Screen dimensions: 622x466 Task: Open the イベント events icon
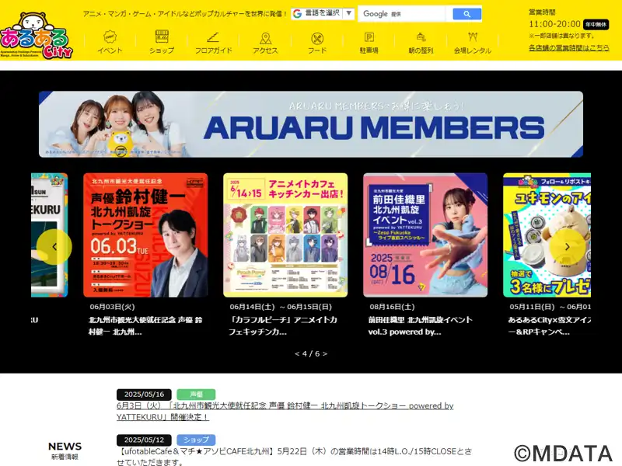pos(110,37)
